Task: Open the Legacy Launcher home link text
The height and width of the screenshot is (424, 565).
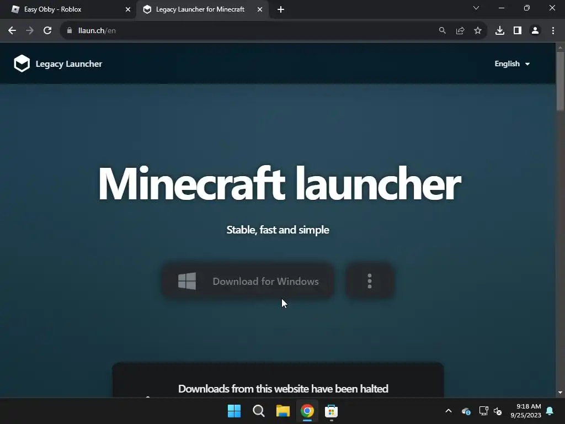Action: (69, 64)
